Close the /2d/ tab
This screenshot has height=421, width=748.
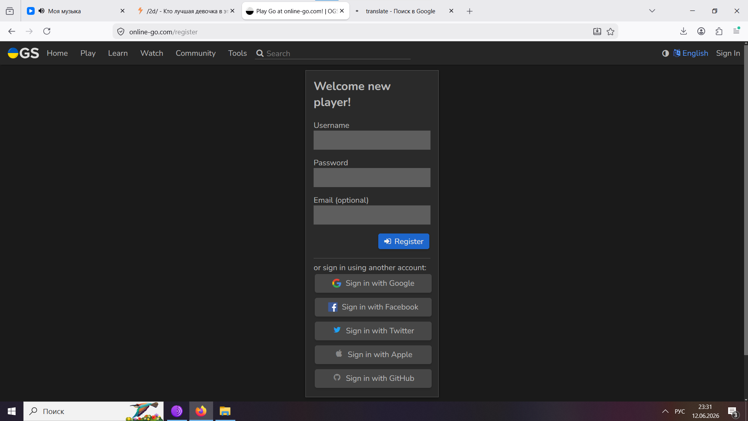233,11
